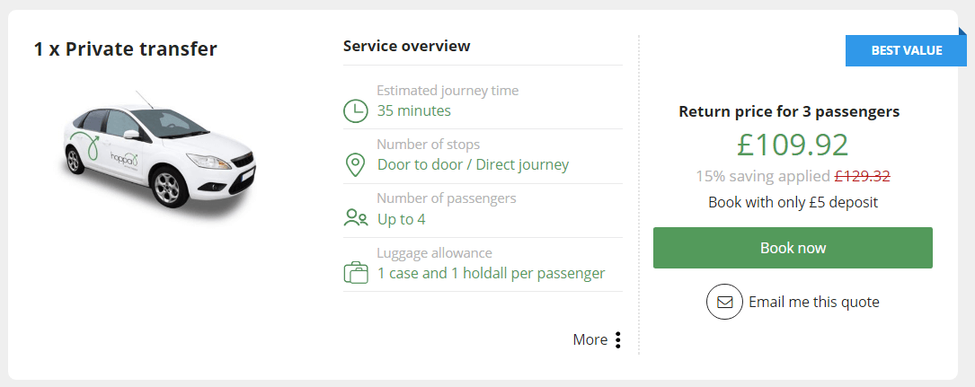Click the passengers people icon
Viewport: 975px width, 387px height.
356,218
